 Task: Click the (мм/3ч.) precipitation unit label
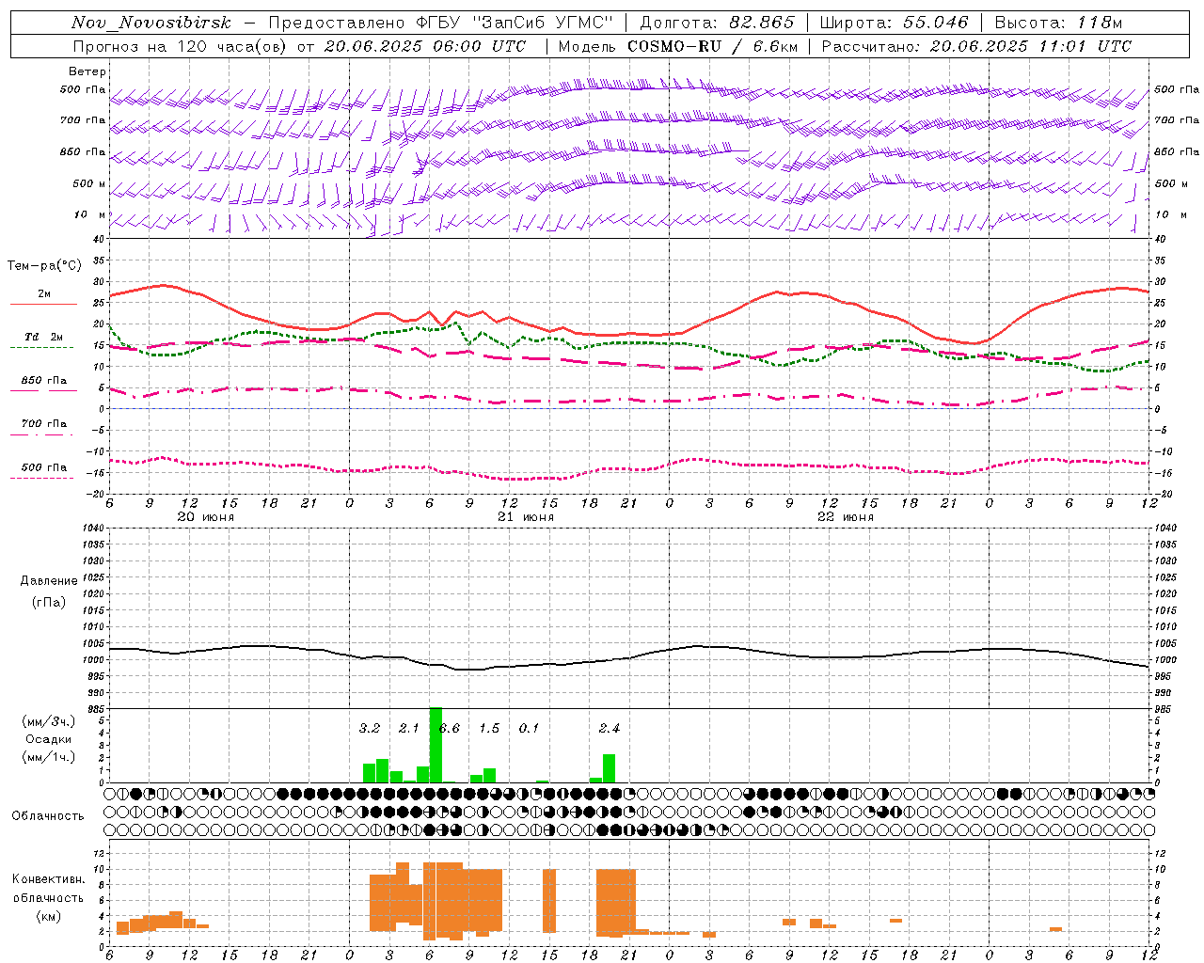tap(49, 721)
